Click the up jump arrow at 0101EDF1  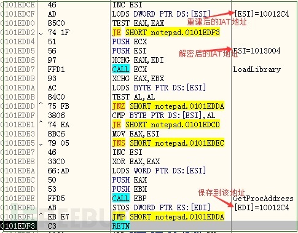(41, 215)
